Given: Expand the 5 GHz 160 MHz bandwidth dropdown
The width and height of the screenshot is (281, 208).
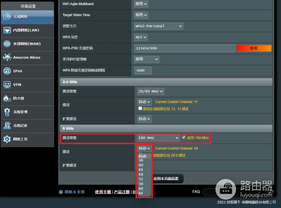Looking at the screenshot, I should click(x=158, y=138).
